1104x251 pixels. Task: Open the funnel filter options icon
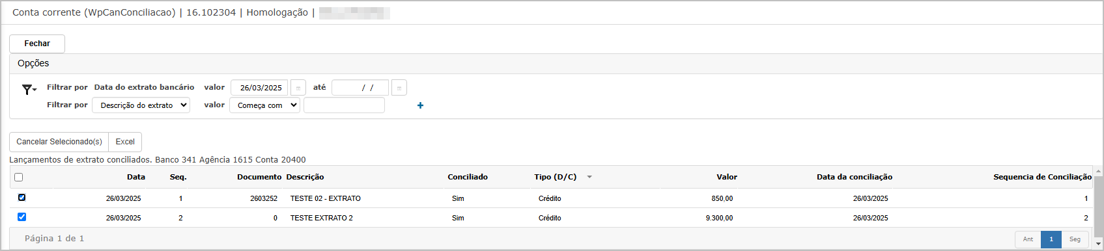29,90
